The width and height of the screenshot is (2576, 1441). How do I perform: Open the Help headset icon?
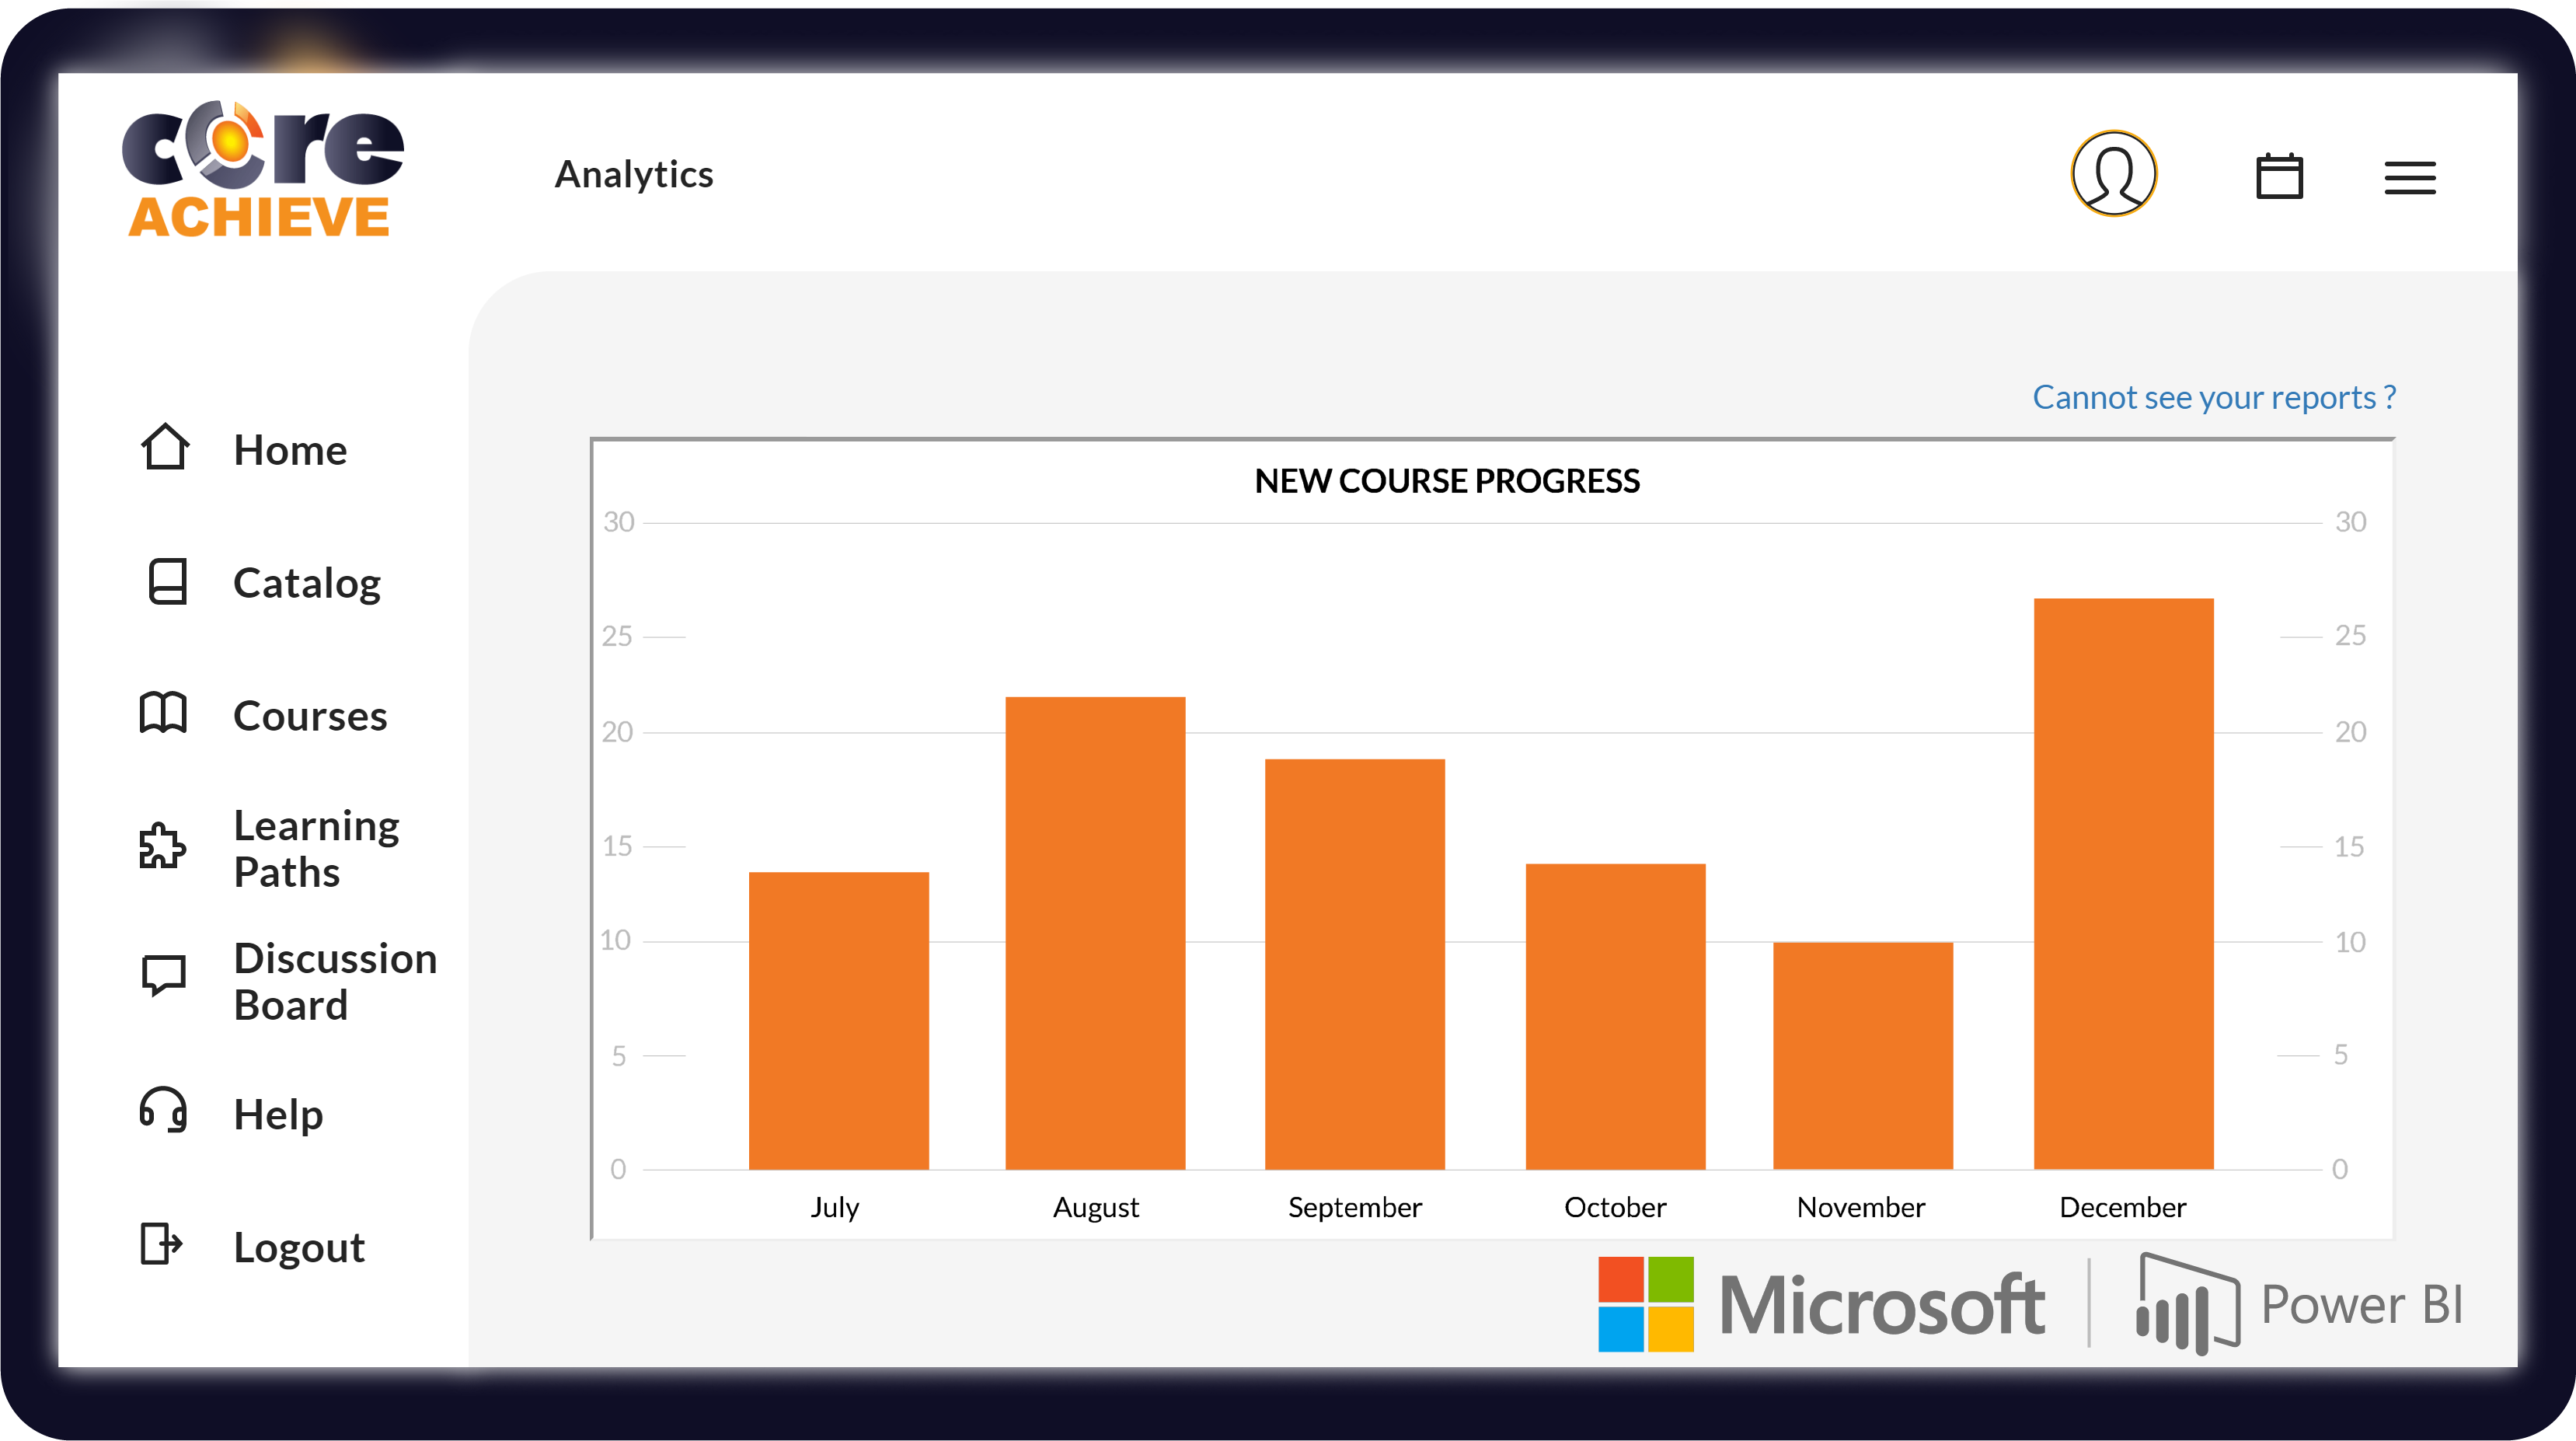point(163,1110)
